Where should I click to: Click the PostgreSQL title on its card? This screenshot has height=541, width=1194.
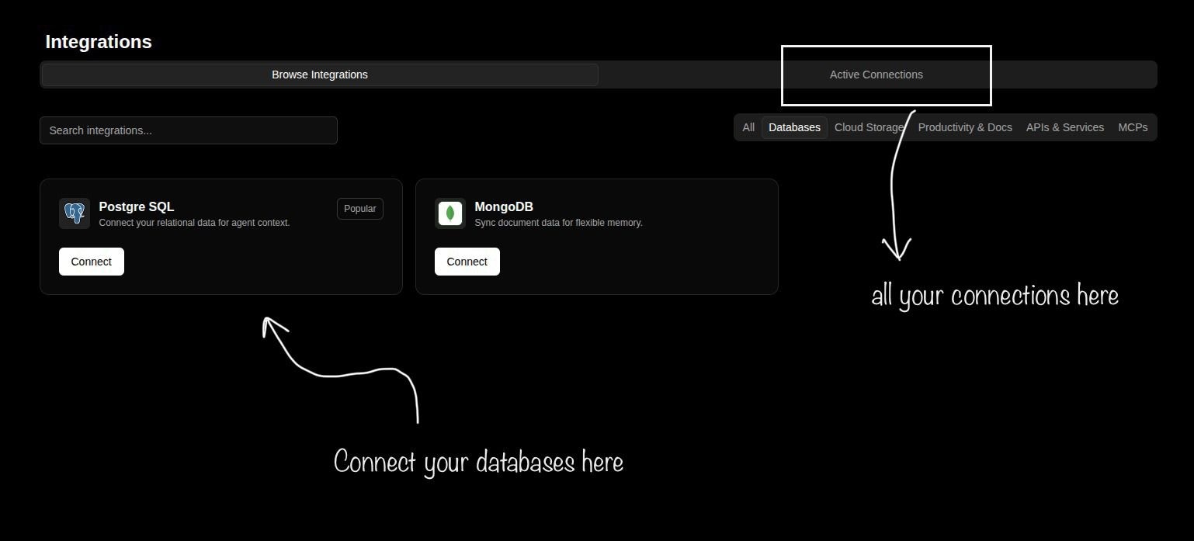(136, 206)
